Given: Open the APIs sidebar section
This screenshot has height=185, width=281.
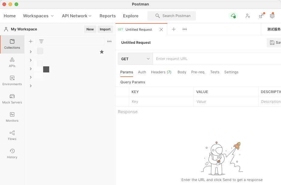Looking at the screenshot, I should tap(12, 62).
